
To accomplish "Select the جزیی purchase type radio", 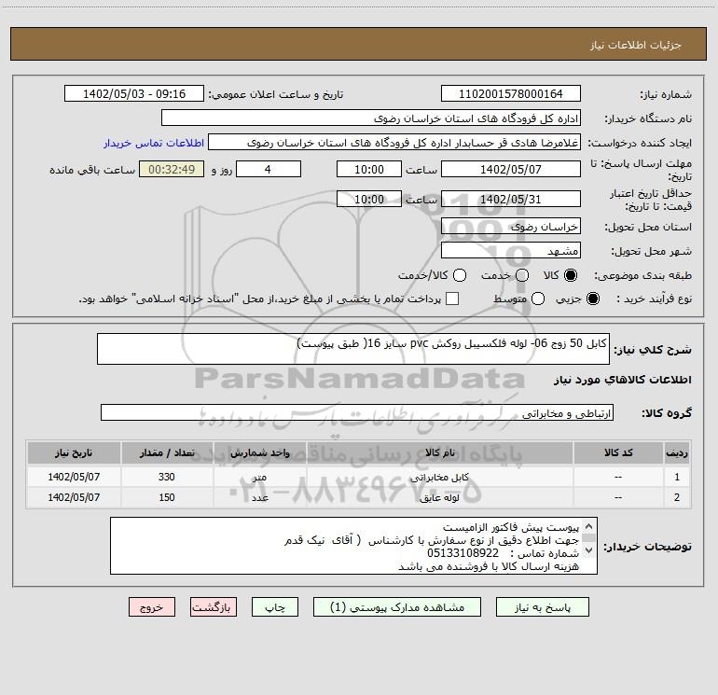I will click(x=592, y=299).
